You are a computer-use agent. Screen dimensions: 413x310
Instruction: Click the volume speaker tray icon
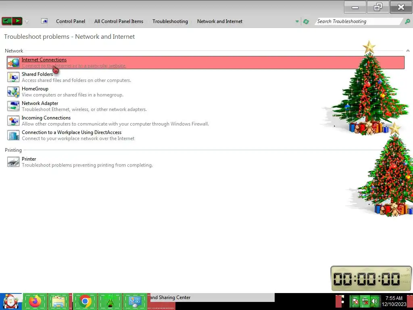374,301
